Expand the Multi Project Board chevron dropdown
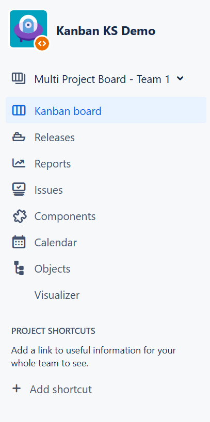Image resolution: width=210 pixels, height=422 pixels. tap(180, 79)
